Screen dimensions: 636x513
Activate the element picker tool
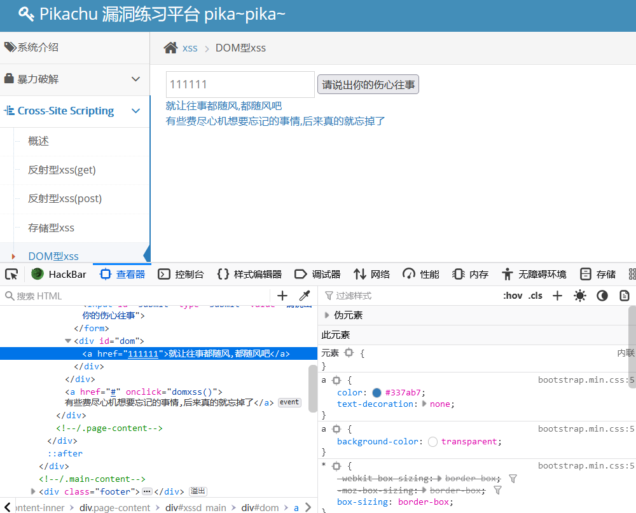point(11,275)
